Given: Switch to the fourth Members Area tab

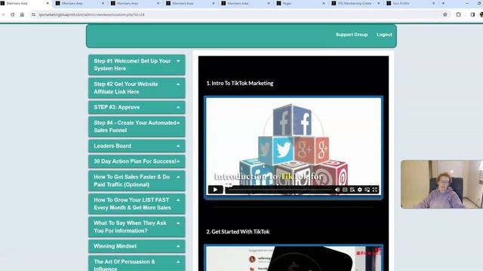Looking at the screenshot, I should pos(190,3).
